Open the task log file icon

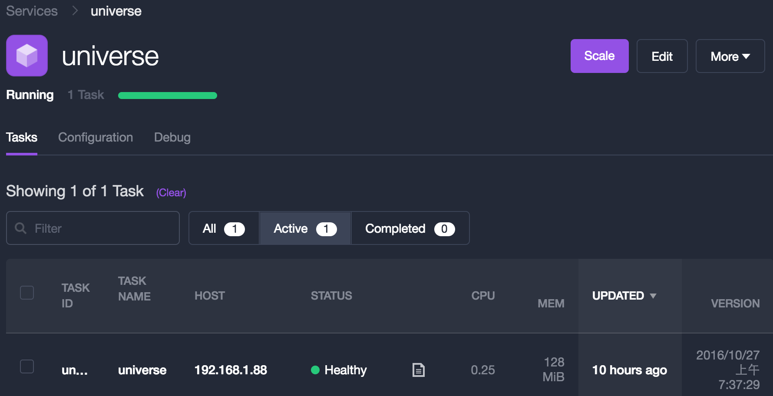point(418,370)
